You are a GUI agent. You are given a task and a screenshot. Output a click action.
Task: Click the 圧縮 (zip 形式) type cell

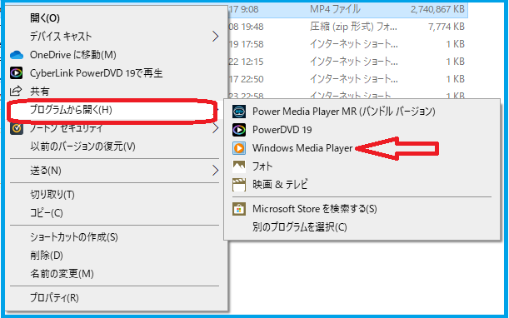pyautogui.click(x=353, y=27)
